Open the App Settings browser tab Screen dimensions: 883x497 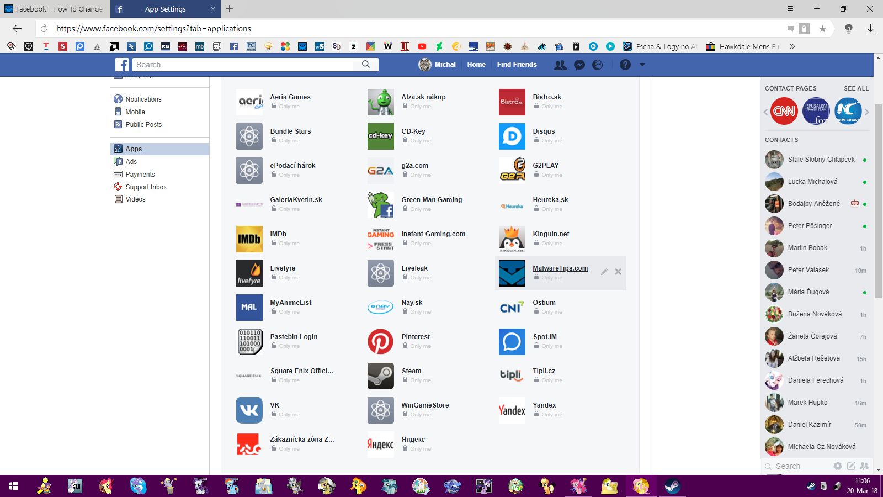pyautogui.click(x=166, y=9)
